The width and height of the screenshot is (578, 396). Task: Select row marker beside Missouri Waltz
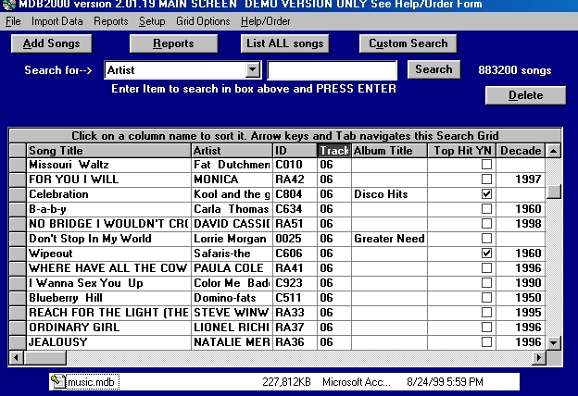tap(17, 165)
